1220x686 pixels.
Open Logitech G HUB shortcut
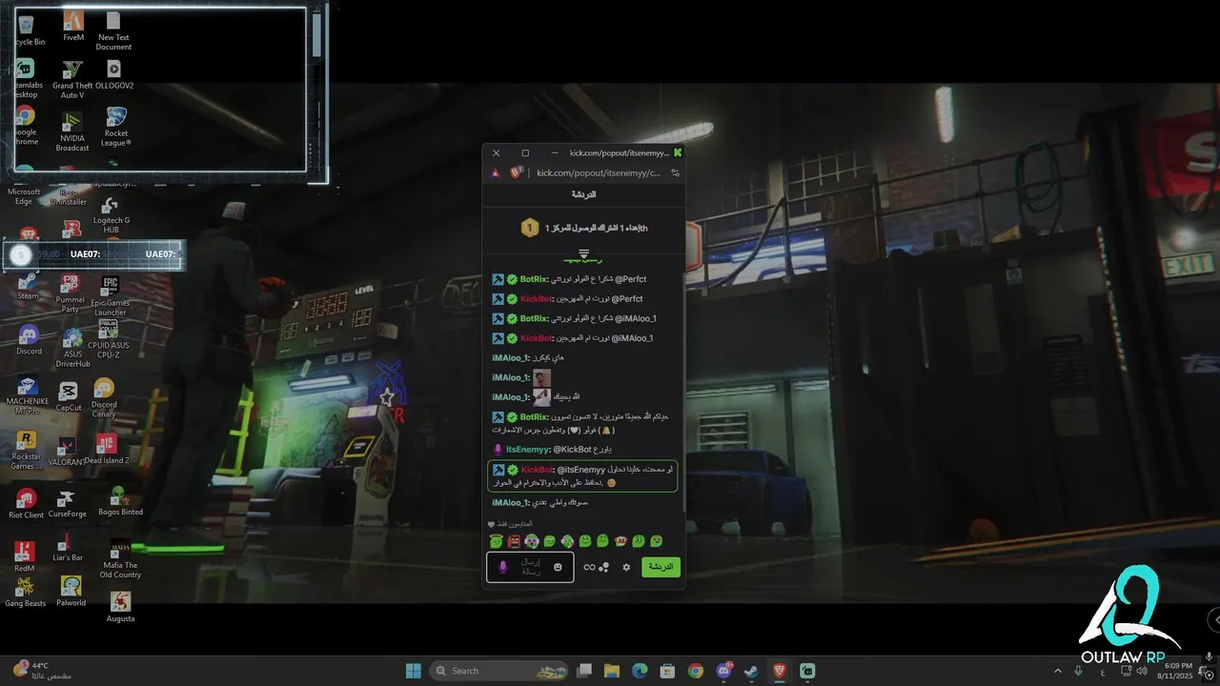pyautogui.click(x=112, y=215)
